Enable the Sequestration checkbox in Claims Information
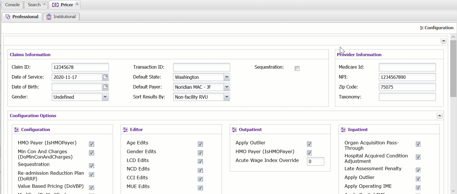 pyautogui.click(x=297, y=68)
